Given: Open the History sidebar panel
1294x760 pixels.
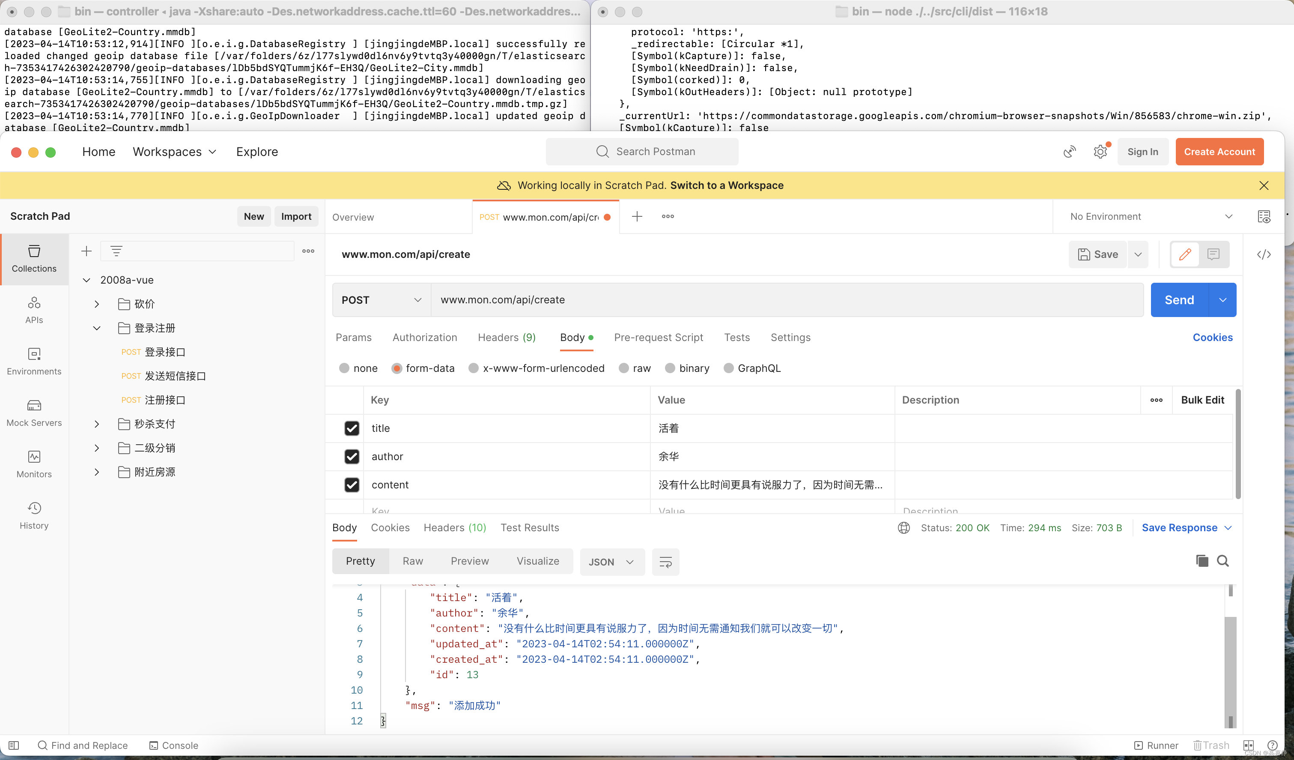Looking at the screenshot, I should click(x=34, y=515).
